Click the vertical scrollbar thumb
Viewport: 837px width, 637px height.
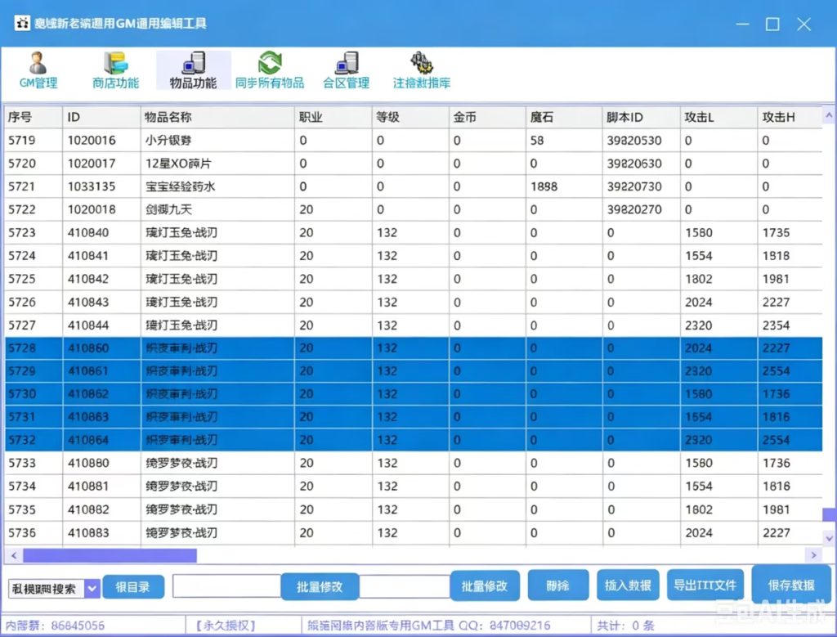point(829,514)
